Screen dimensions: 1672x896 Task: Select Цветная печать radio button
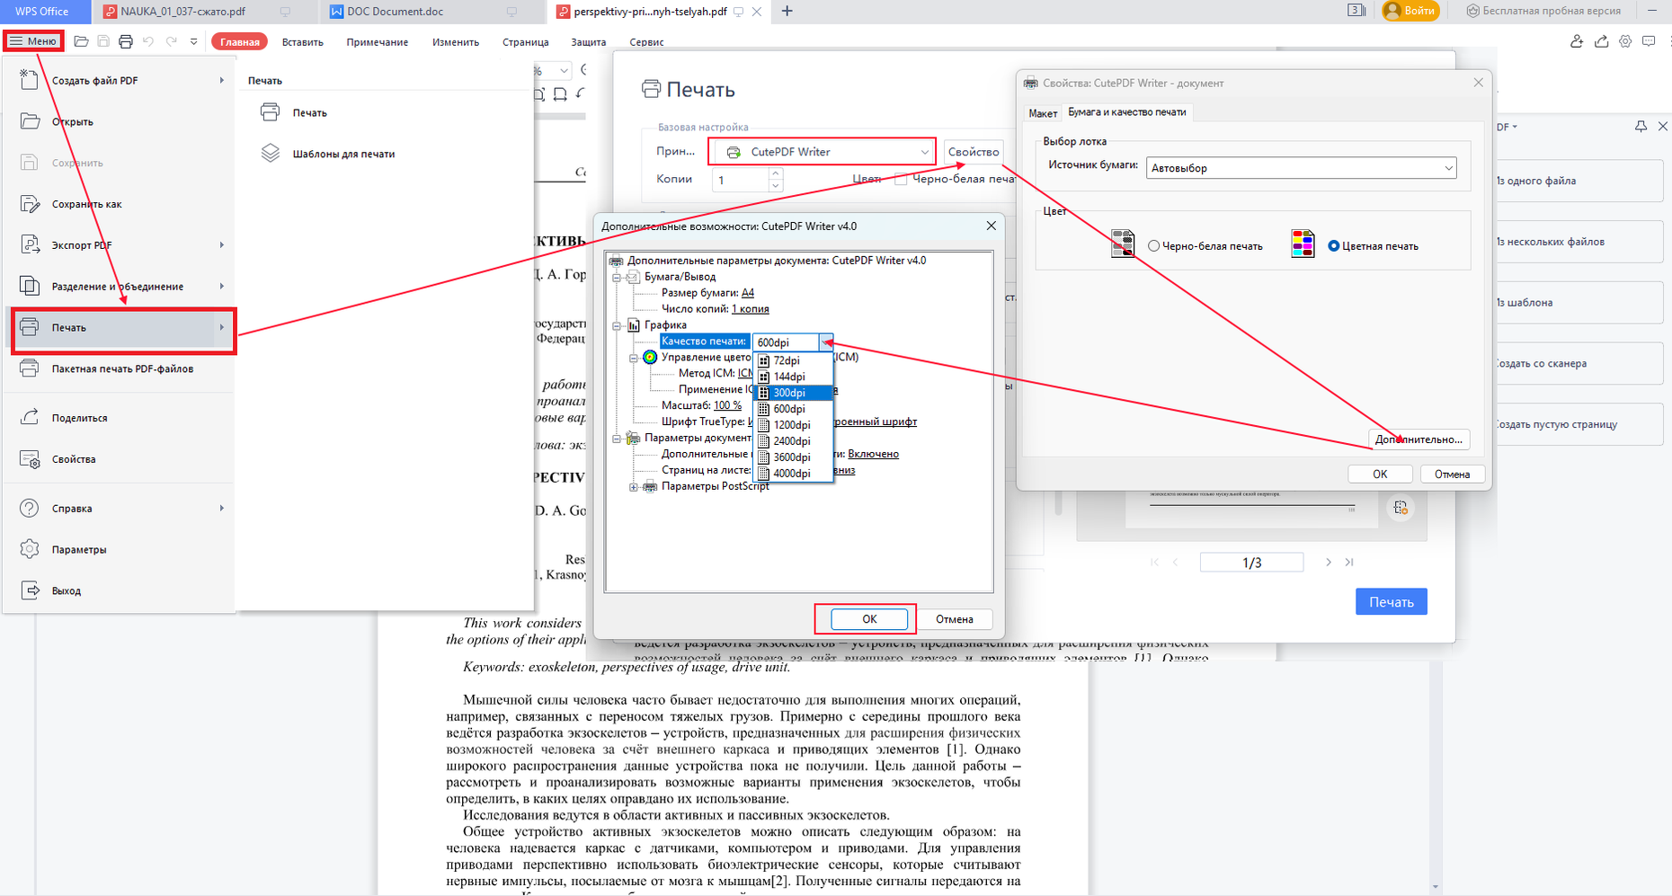coord(1334,246)
